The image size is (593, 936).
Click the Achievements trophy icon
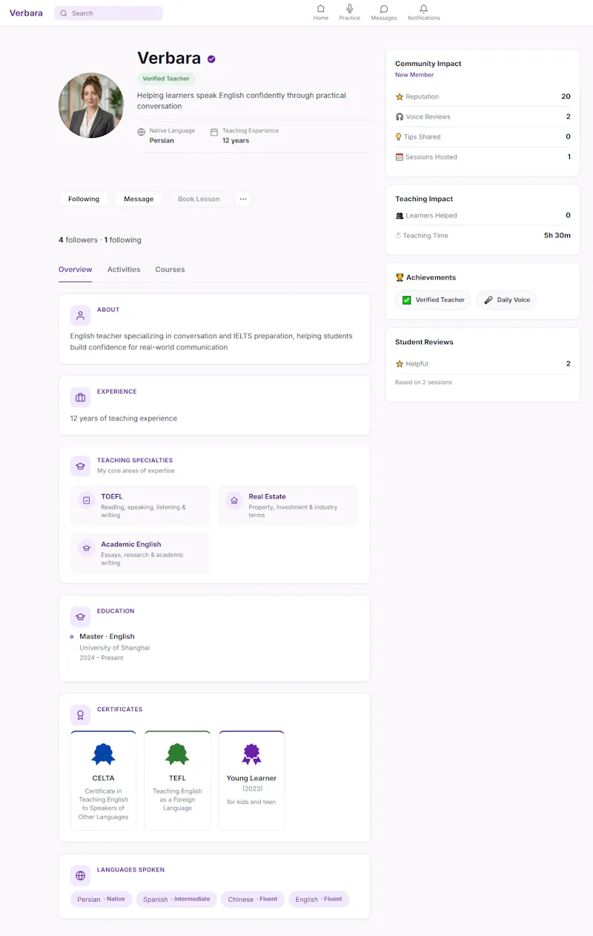(x=400, y=277)
